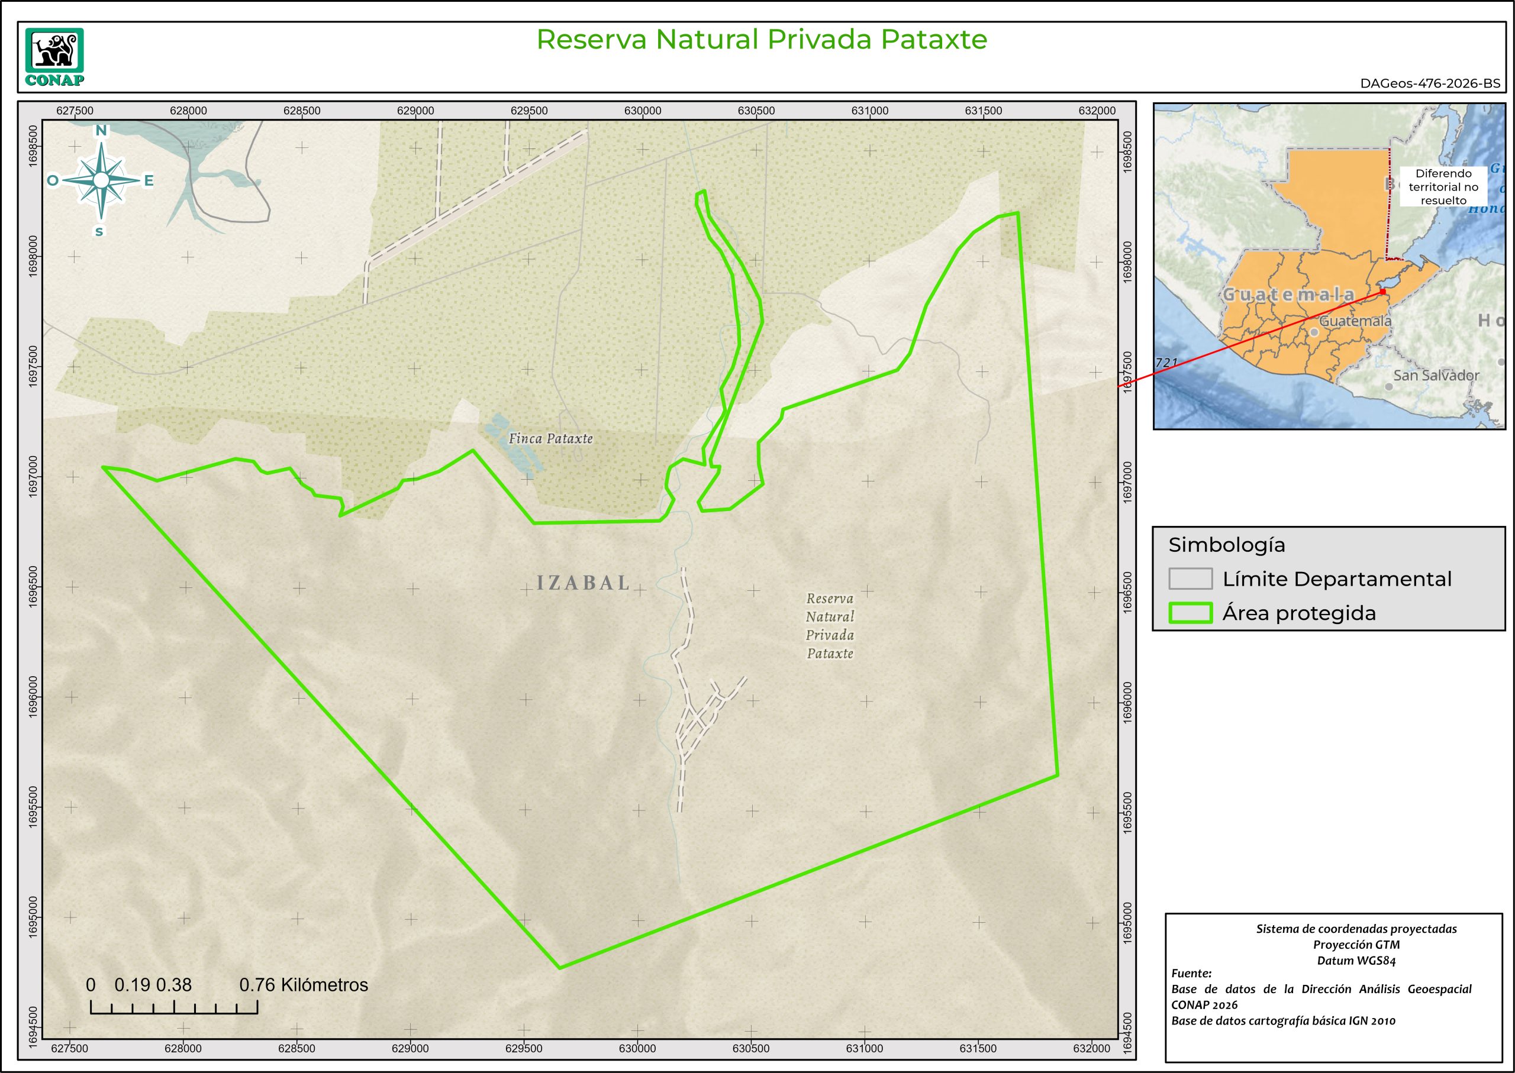This screenshot has width=1515, height=1073.
Task: Click the Simbología legend heading
Action: [x=1226, y=545]
